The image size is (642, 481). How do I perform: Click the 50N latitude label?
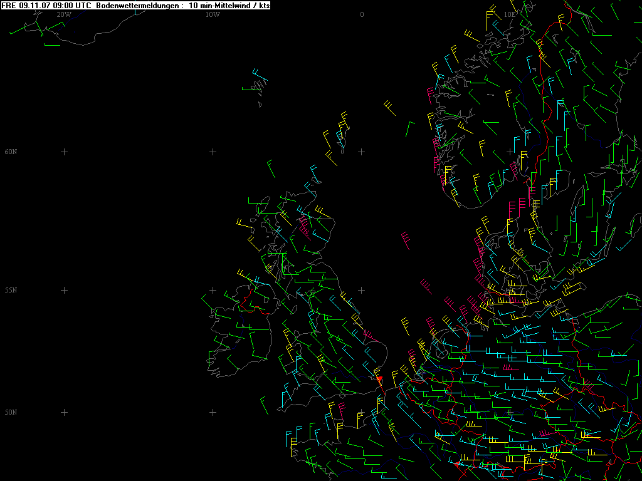pyautogui.click(x=11, y=412)
